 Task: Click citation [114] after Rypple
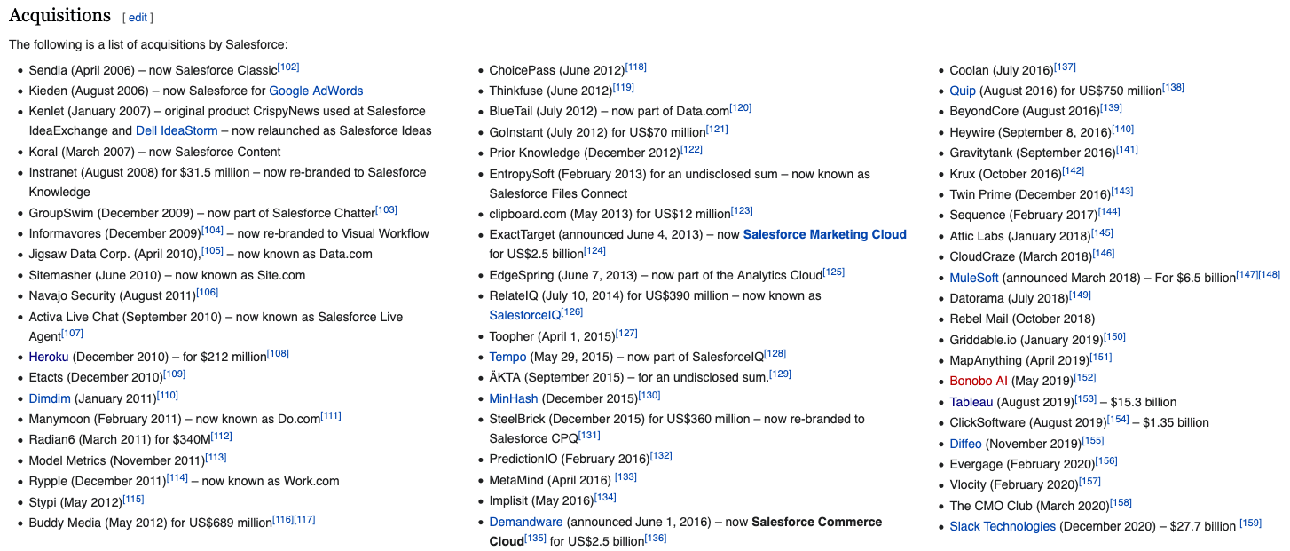tap(177, 477)
